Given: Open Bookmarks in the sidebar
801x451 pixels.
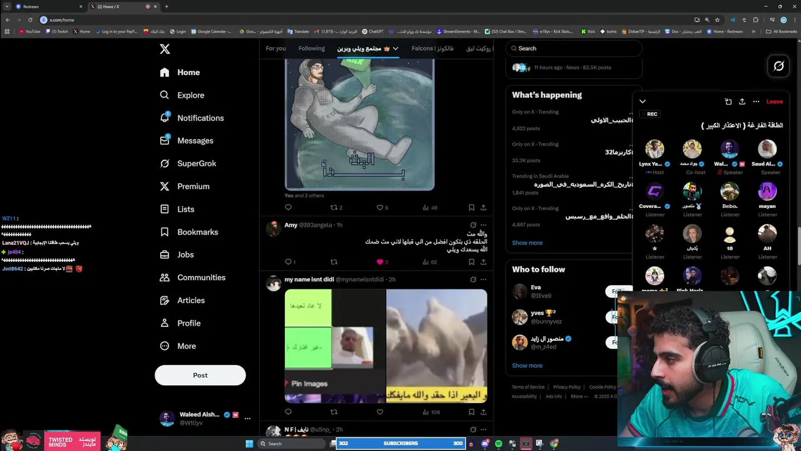Looking at the screenshot, I should [189, 232].
